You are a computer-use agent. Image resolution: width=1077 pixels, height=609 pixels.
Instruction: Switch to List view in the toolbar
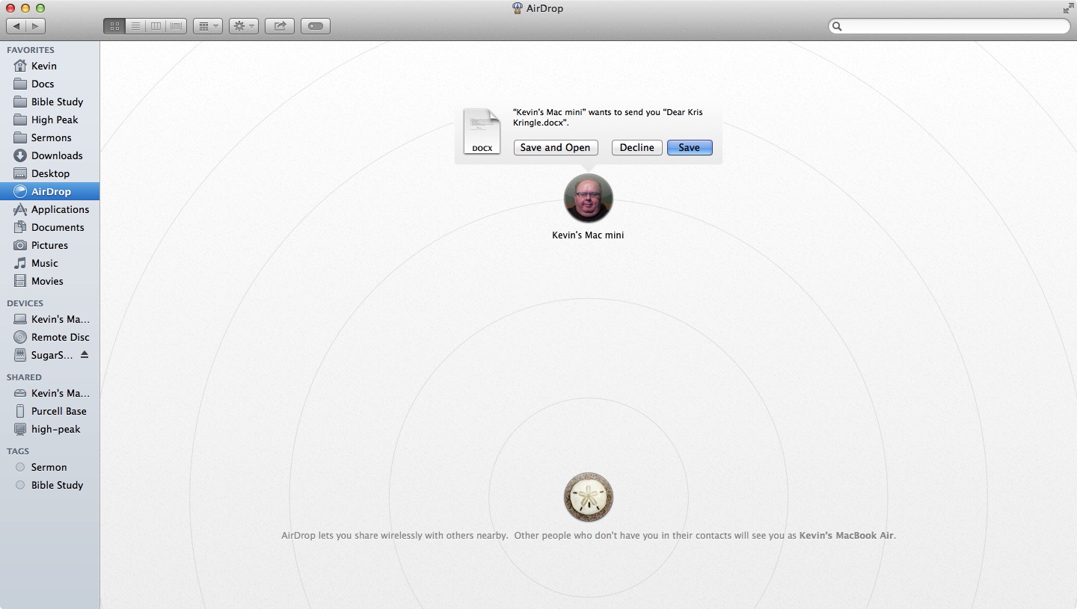click(x=135, y=25)
